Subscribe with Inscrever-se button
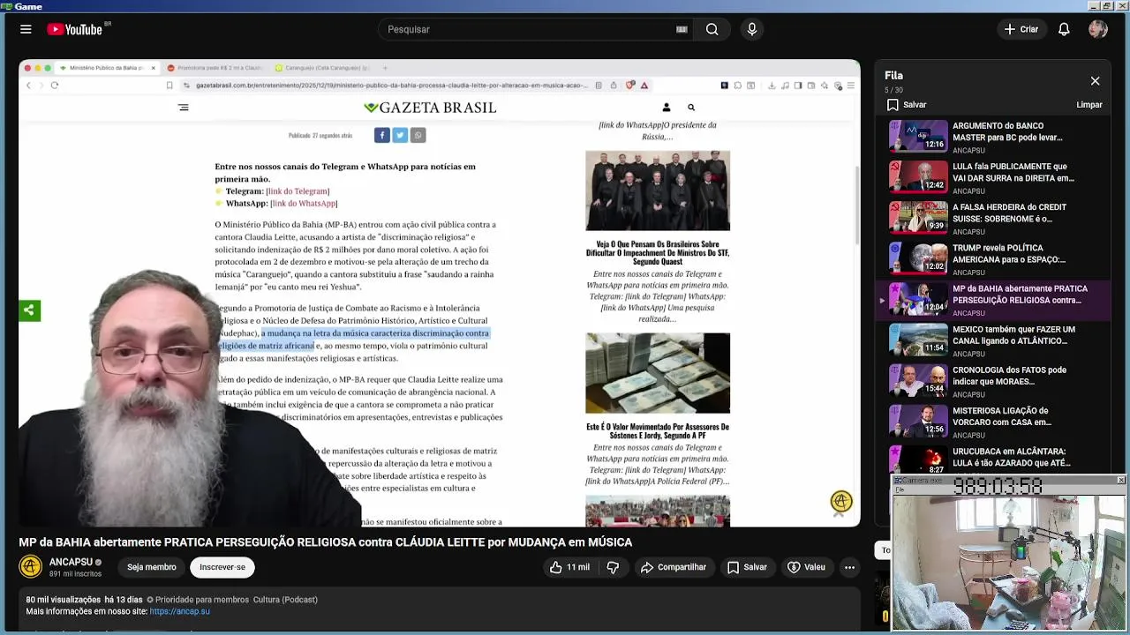 (x=222, y=567)
